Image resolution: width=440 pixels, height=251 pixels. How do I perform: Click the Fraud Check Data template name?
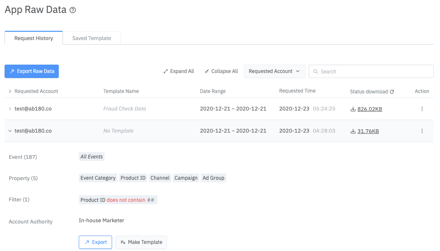(125, 109)
